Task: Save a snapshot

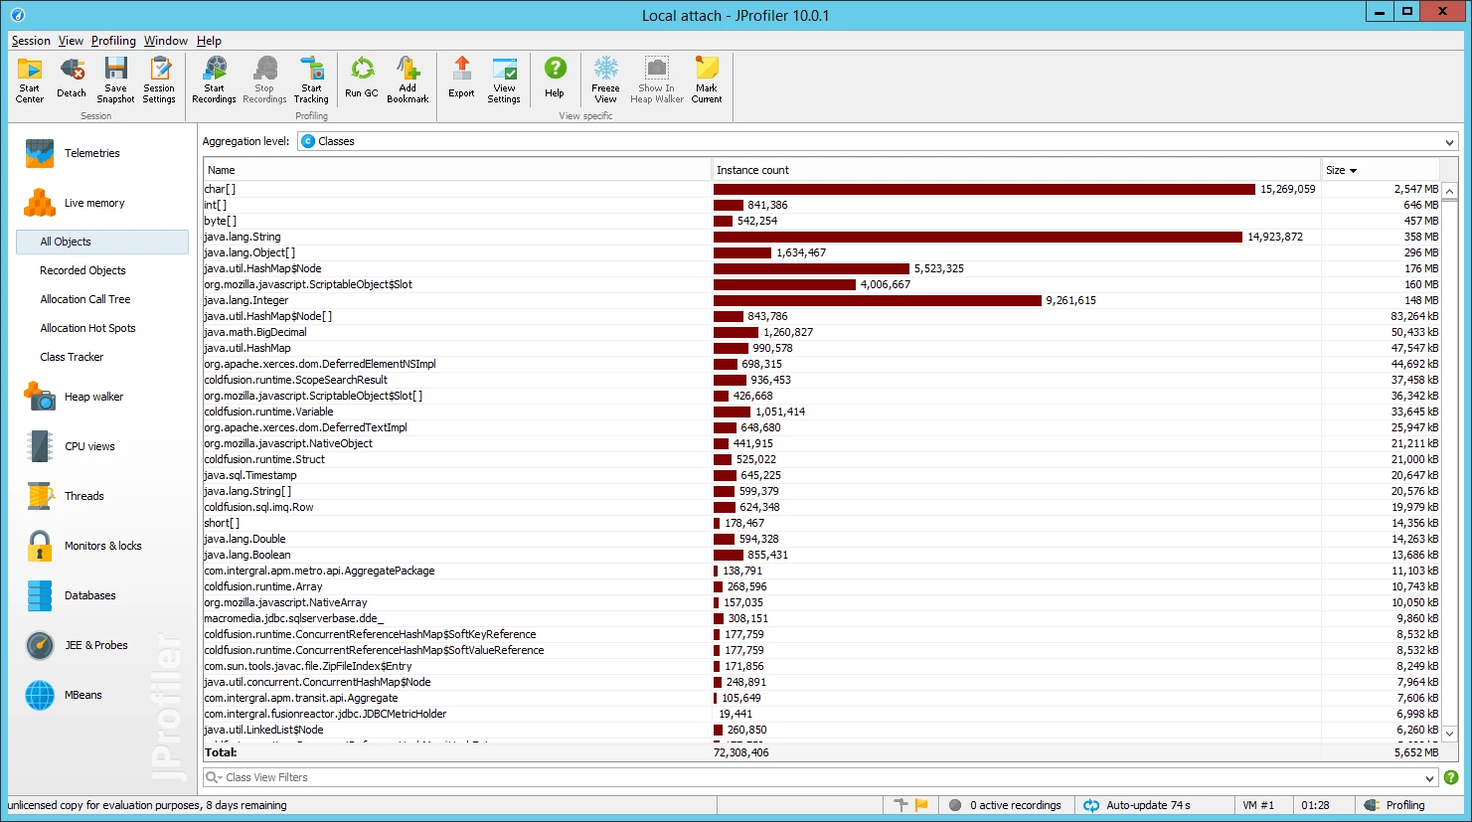Action: tap(116, 80)
